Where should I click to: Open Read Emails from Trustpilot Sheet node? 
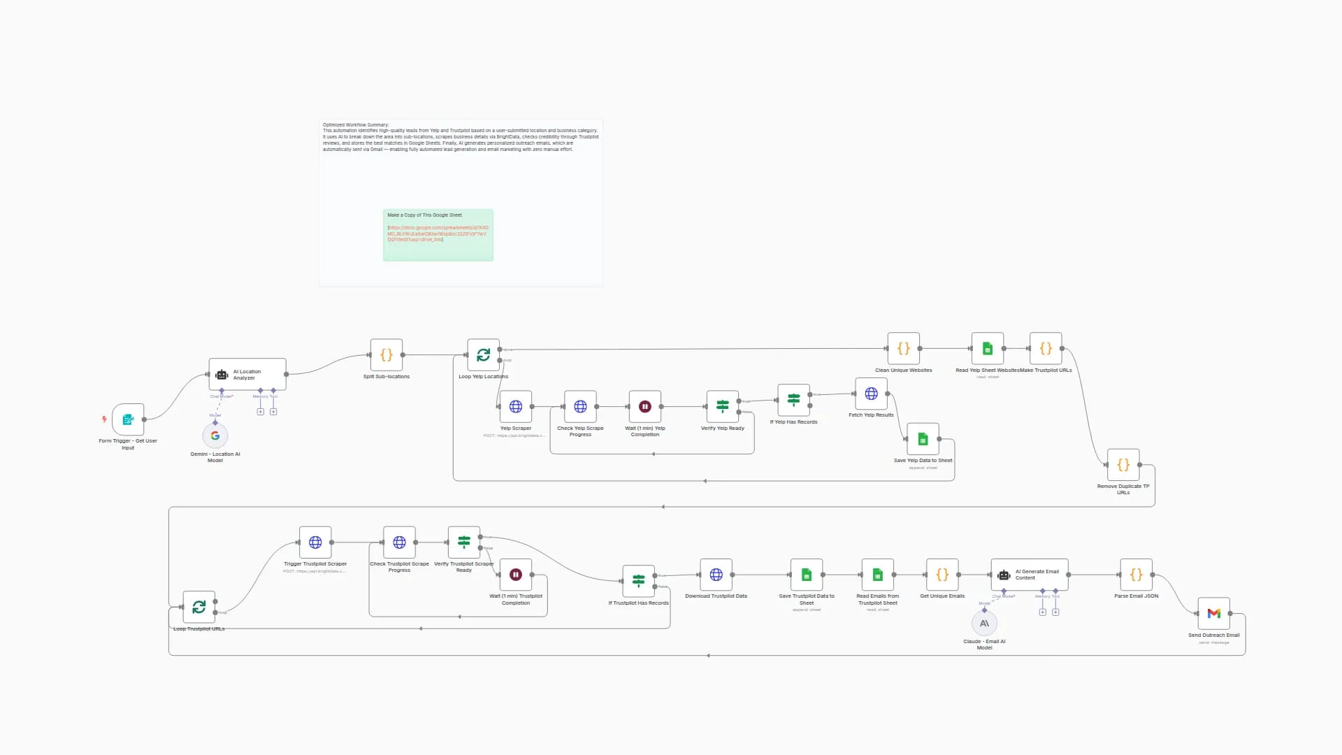(x=878, y=575)
